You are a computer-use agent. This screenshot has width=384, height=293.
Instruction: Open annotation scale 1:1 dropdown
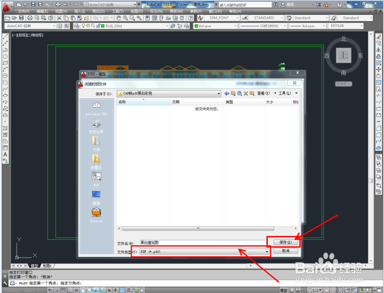pyautogui.click(x=315, y=290)
